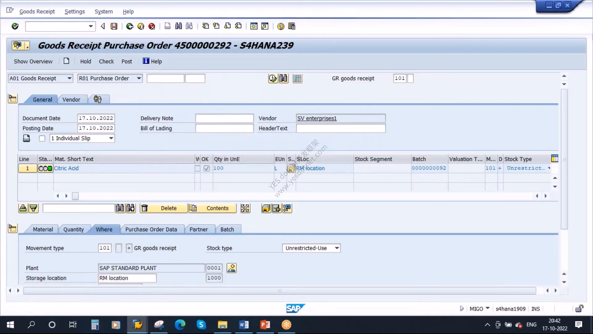Image resolution: width=593 pixels, height=334 pixels.
Task: Click the Execute clock icon near document field
Action: (x=273, y=79)
